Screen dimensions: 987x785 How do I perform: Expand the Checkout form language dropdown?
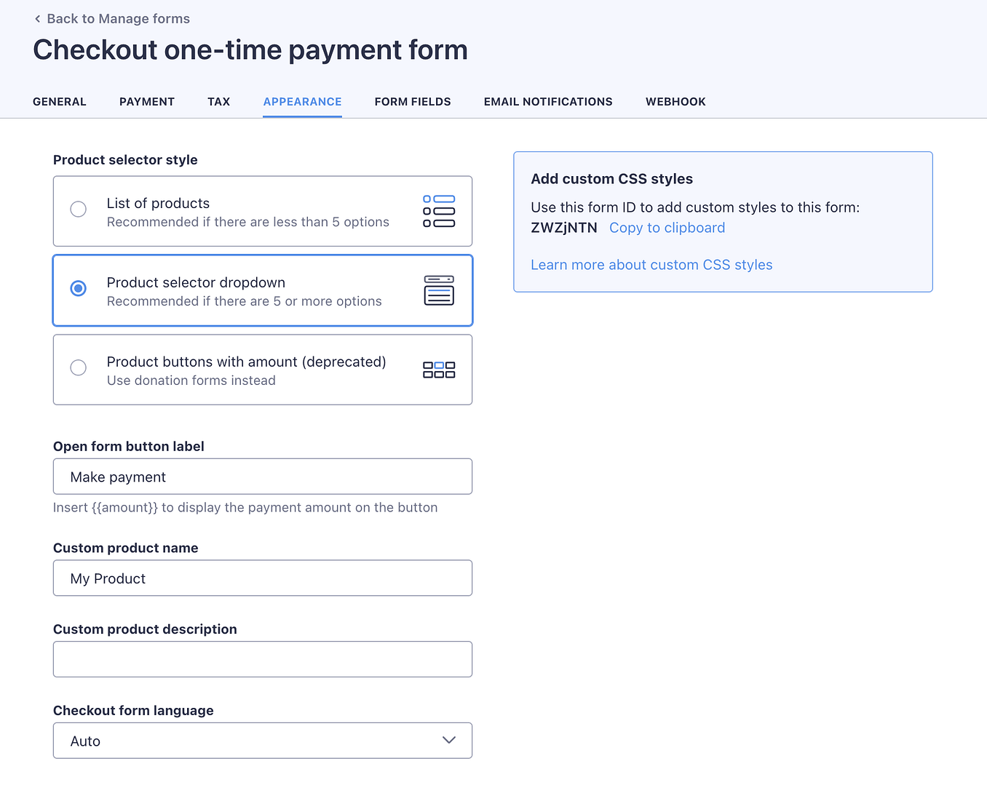point(262,741)
